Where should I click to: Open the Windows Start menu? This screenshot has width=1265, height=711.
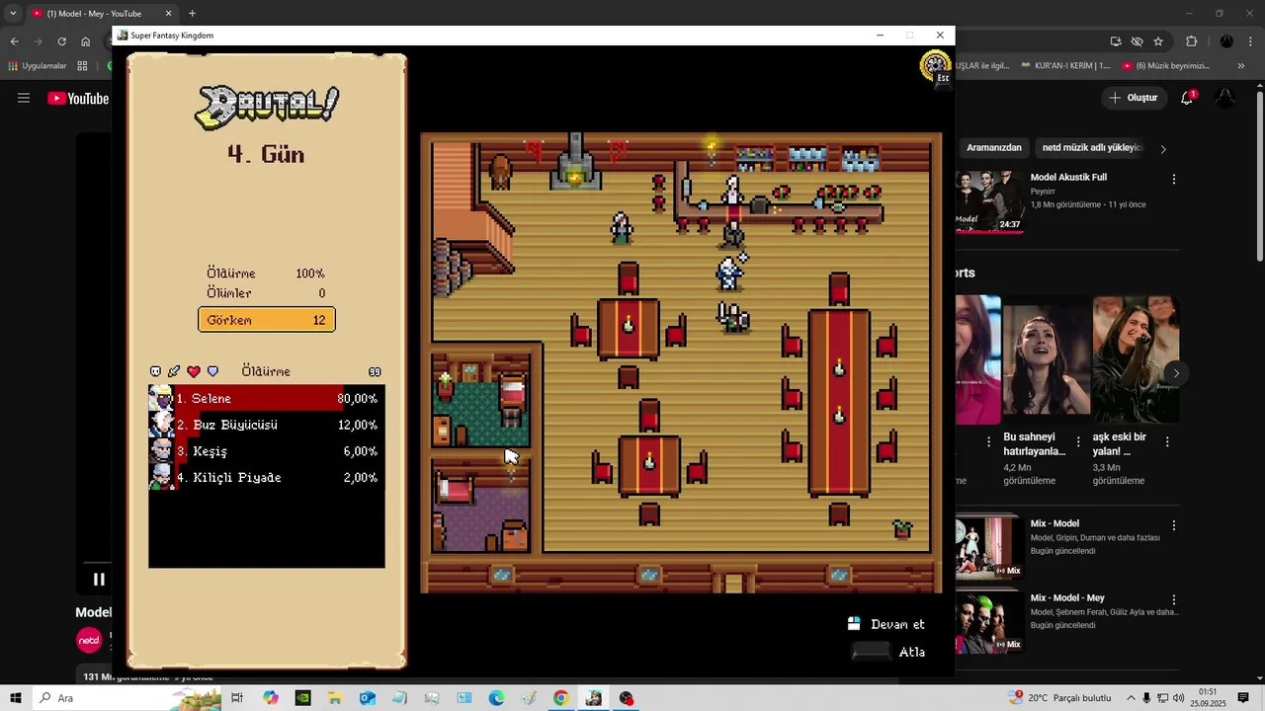16,698
